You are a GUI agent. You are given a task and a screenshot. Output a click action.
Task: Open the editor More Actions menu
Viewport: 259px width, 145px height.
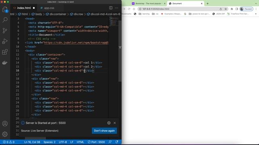117,8
